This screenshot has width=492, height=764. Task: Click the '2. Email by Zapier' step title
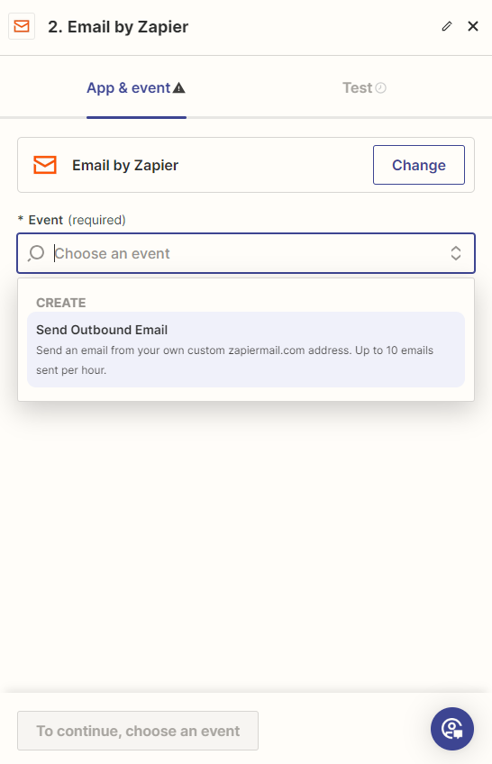point(118,27)
